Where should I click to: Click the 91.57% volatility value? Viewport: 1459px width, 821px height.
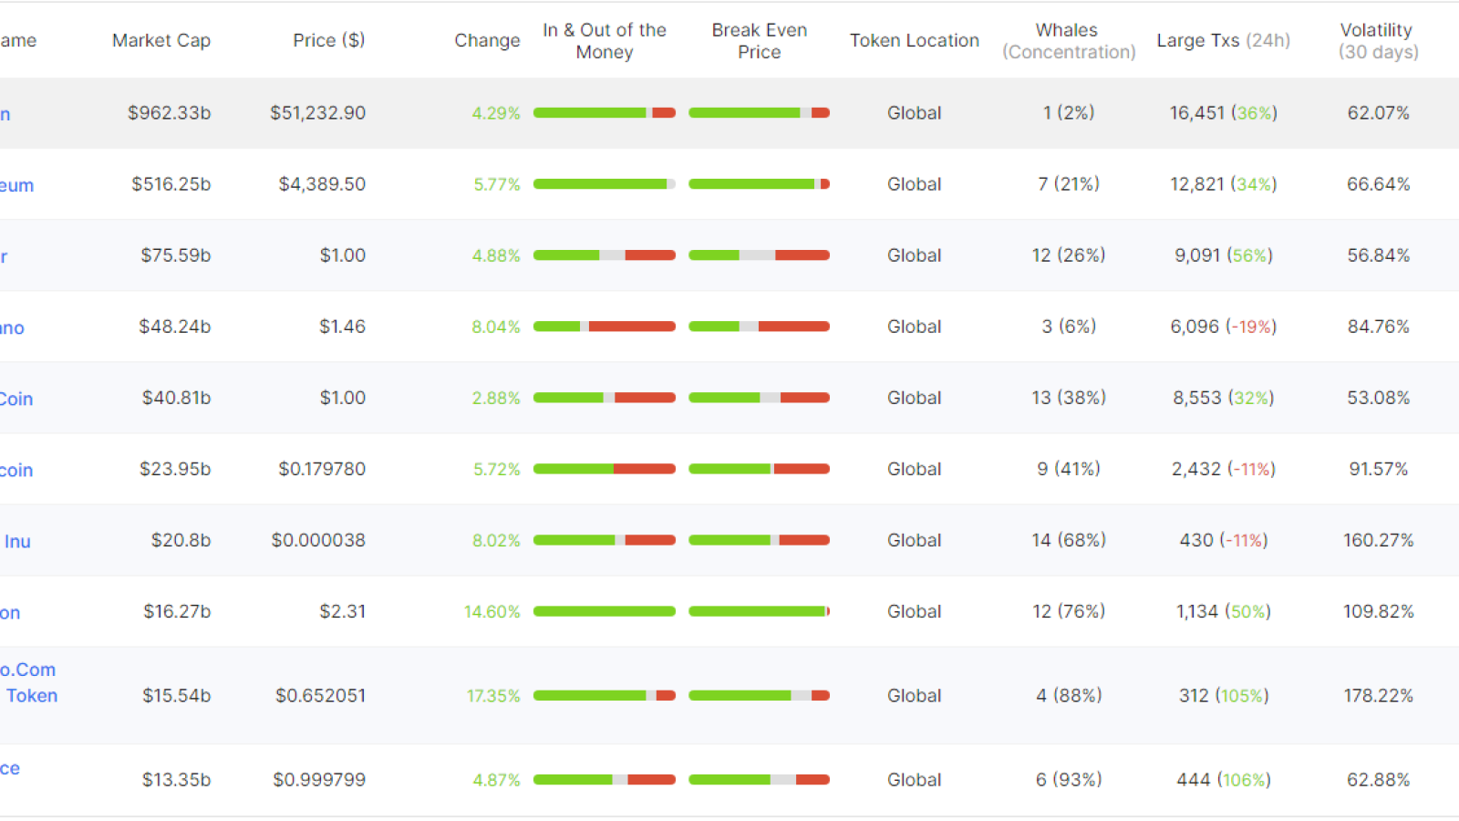pyautogui.click(x=1378, y=469)
